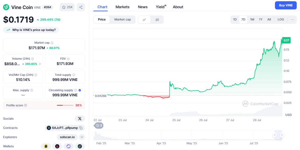Click the history events badge showing 3
Viewport: 300px width, 150px height.
click(x=99, y=126)
